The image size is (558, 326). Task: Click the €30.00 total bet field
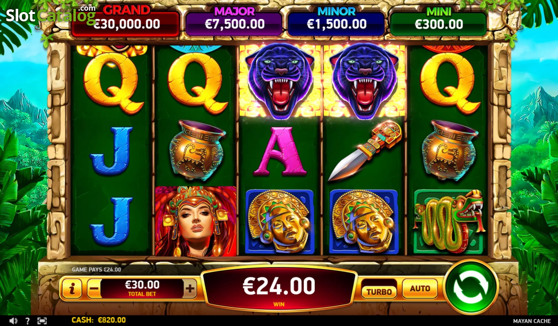(142, 288)
